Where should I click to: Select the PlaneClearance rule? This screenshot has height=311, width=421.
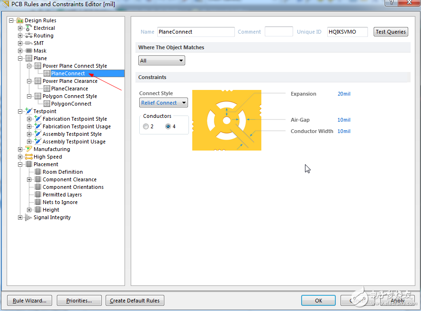click(70, 89)
